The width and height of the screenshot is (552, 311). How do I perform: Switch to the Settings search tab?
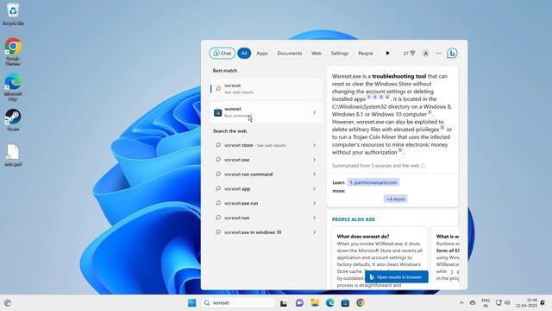coord(339,54)
